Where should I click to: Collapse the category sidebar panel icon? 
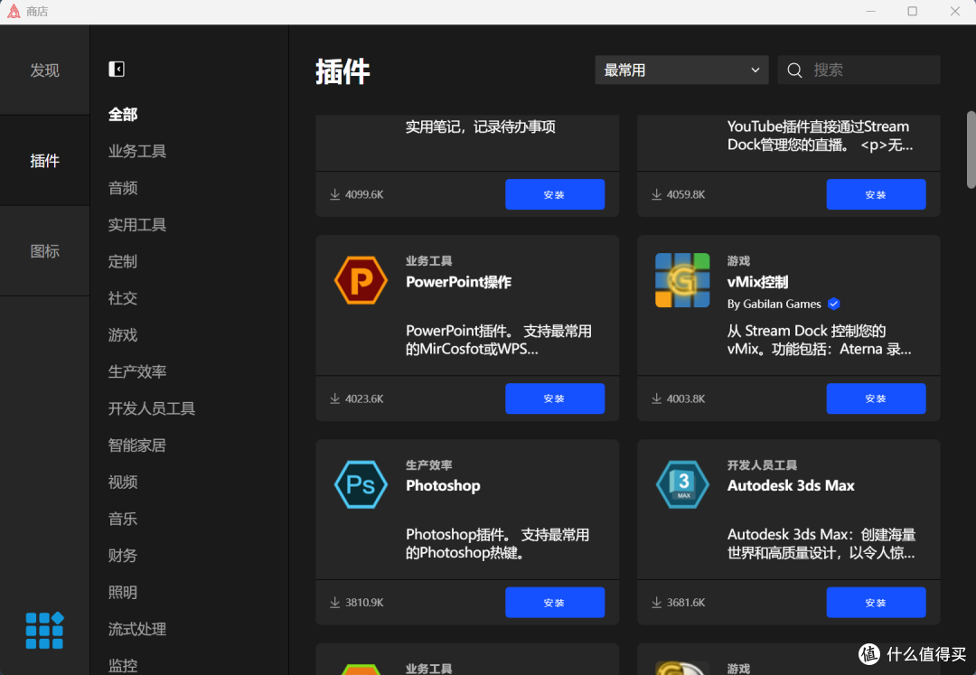pos(117,69)
